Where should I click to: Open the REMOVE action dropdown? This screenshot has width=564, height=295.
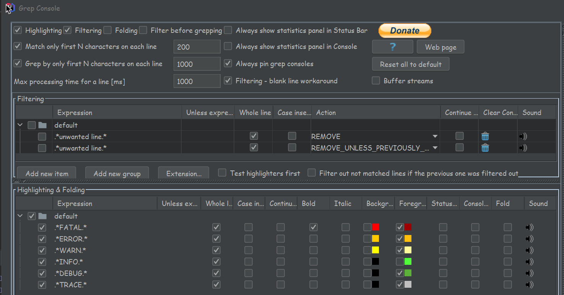435,136
